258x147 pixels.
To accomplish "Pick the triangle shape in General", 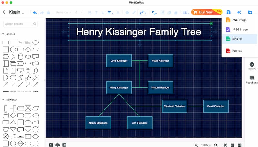I will 13,57.
